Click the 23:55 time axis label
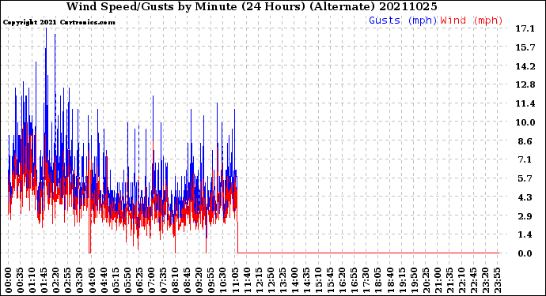The image size is (546, 296). pyautogui.click(x=497, y=280)
